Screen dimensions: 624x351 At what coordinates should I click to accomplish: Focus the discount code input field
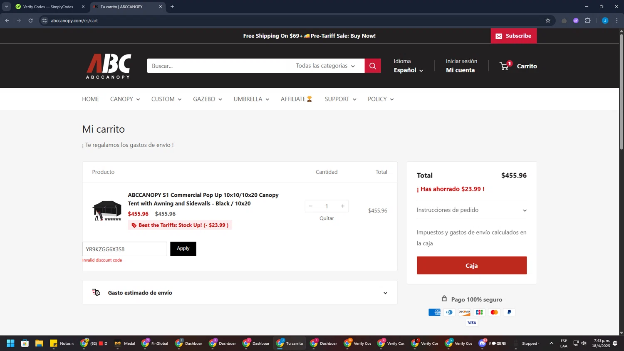point(125,249)
